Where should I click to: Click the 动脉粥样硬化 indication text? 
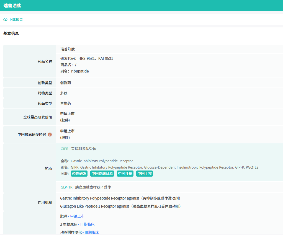(x=71, y=232)
